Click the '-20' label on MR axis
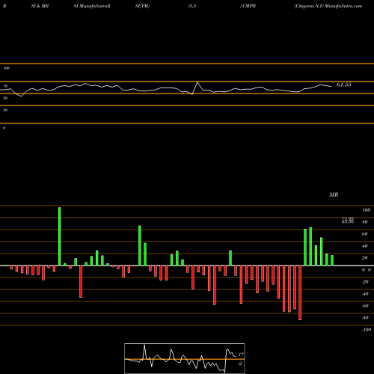374x374 pixels. tap(365, 282)
